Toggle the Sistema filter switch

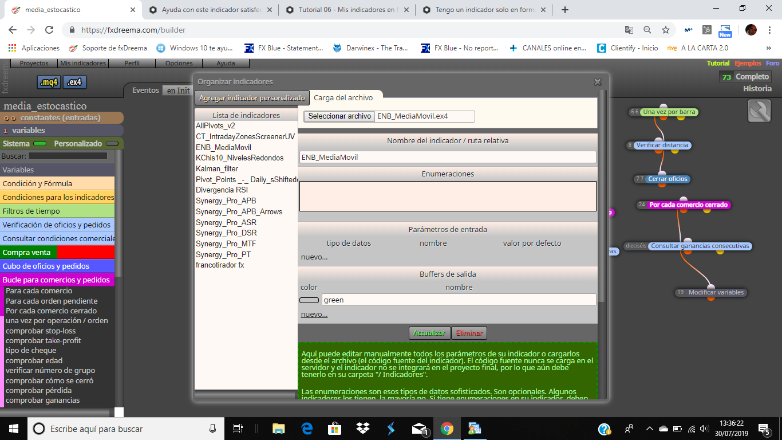40,144
